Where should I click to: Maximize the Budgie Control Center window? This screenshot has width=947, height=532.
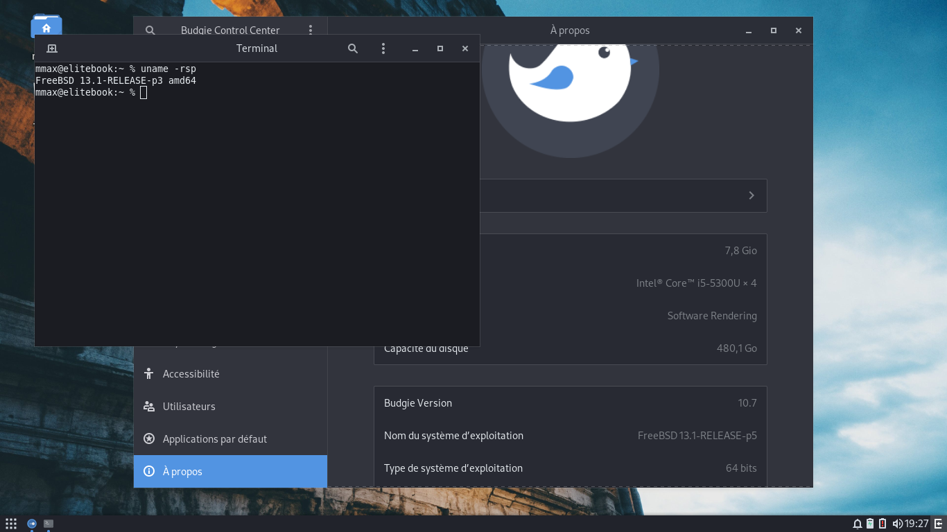[x=774, y=30]
